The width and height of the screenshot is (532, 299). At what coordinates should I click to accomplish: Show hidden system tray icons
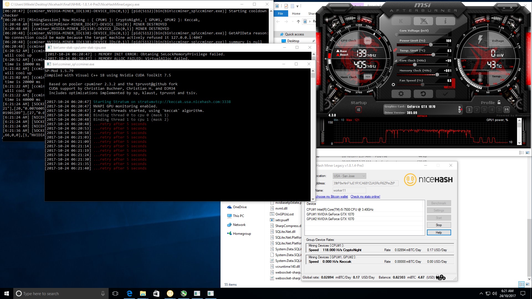481,293
